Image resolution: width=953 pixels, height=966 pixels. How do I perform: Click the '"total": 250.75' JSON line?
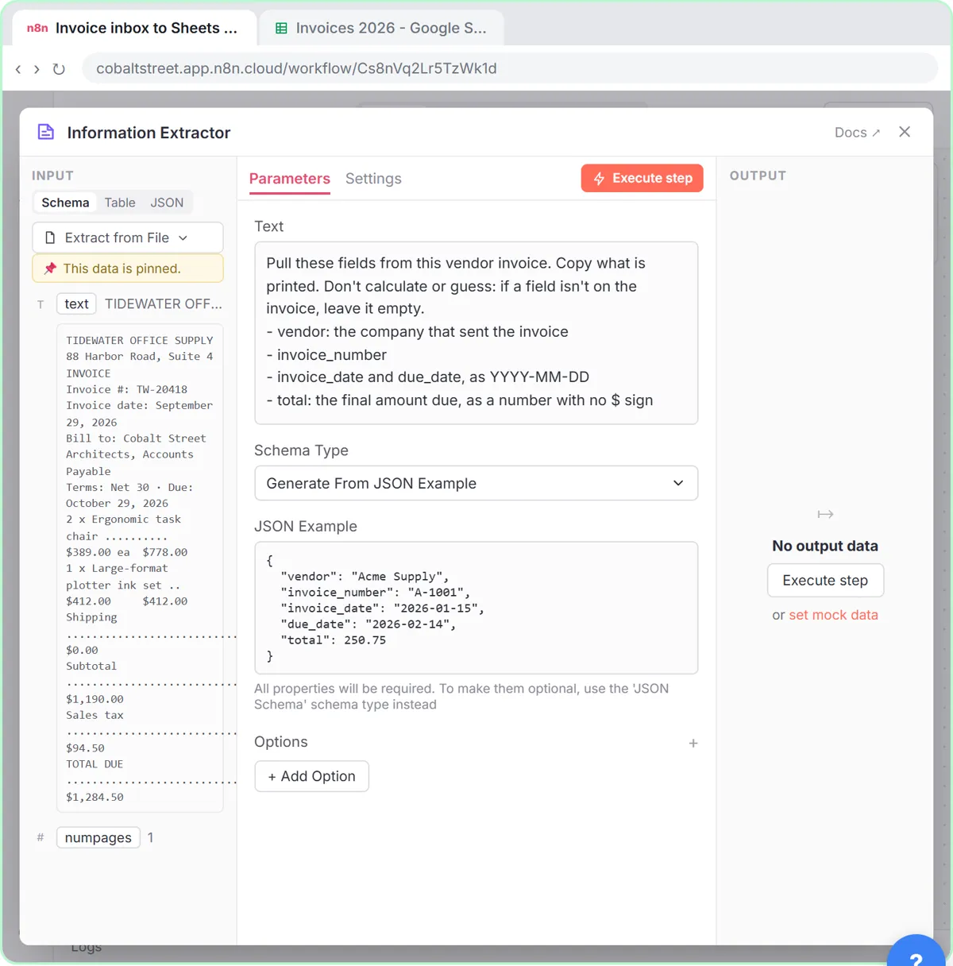pos(333,640)
